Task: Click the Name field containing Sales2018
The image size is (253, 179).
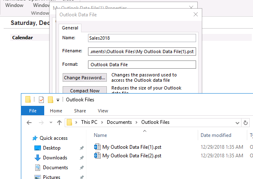Action: pyautogui.click(x=142, y=38)
